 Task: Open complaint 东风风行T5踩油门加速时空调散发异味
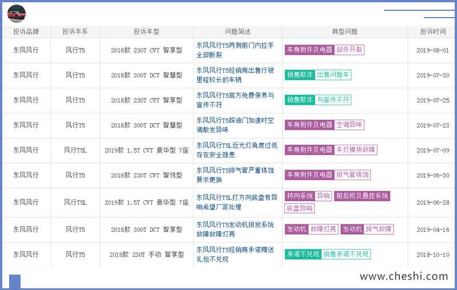(x=235, y=125)
